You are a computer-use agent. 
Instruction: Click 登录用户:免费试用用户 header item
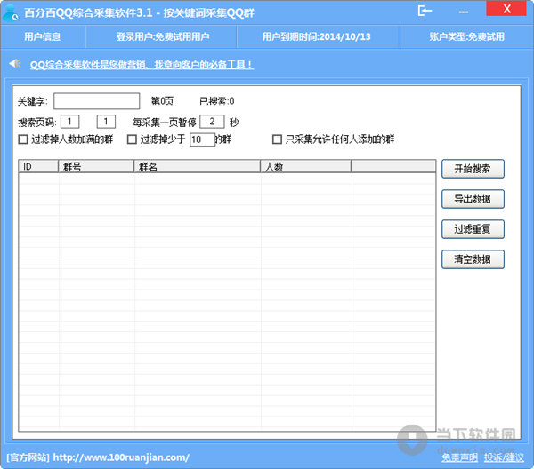pos(163,36)
